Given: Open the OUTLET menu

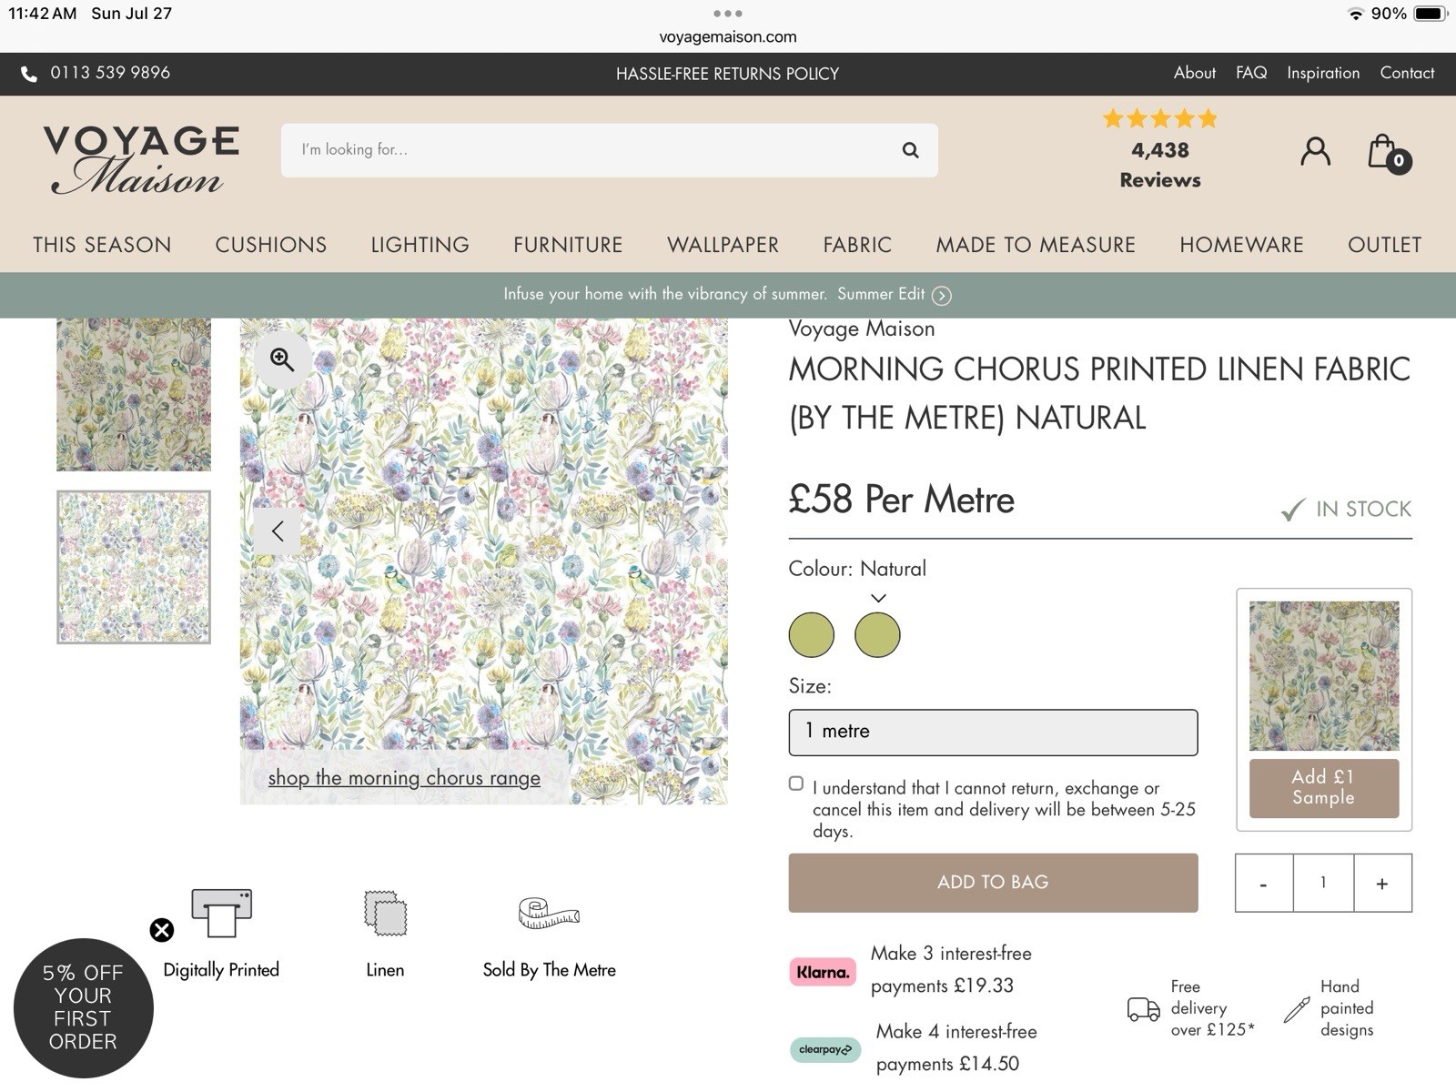Looking at the screenshot, I should pos(1384,245).
